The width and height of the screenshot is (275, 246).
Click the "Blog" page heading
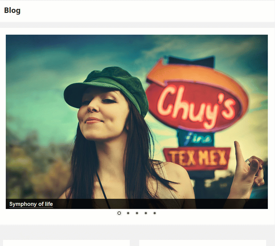click(x=12, y=10)
